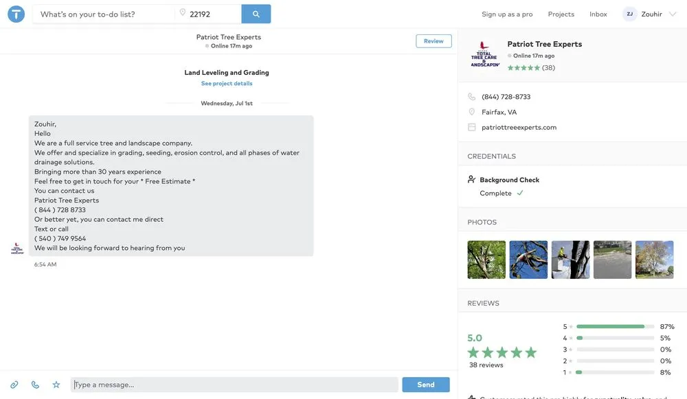This screenshot has height=399, width=687.
Task: Send the message
Action: (x=426, y=385)
